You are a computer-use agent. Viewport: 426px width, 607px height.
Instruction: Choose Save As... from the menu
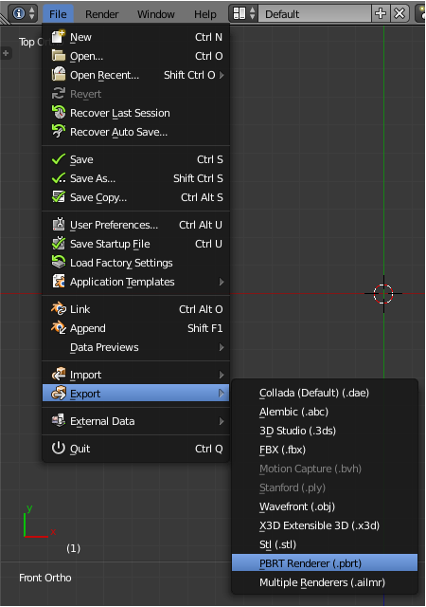click(x=135, y=178)
